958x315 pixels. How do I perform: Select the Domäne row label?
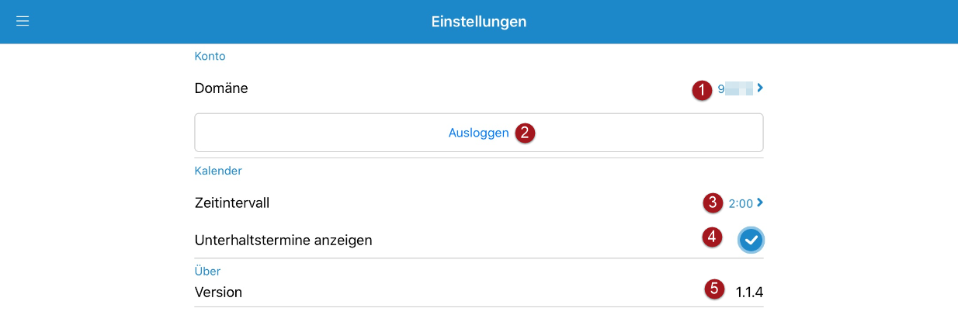tap(221, 88)
